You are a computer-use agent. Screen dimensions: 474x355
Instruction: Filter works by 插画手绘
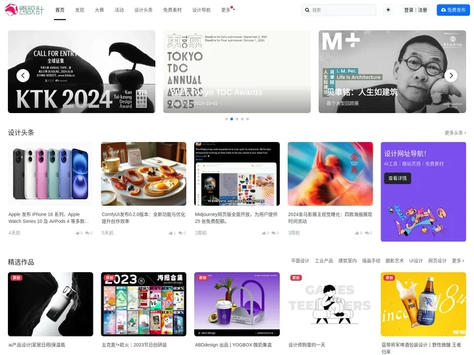click(x=371, y=261)
